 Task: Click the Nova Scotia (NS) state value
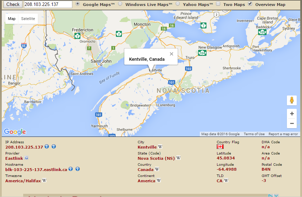(x=156, y=158)
